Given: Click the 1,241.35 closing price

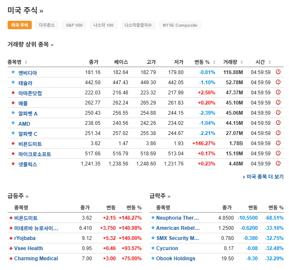Looking at the screenshot, I should pyautogui.click(x=91, y=163).
